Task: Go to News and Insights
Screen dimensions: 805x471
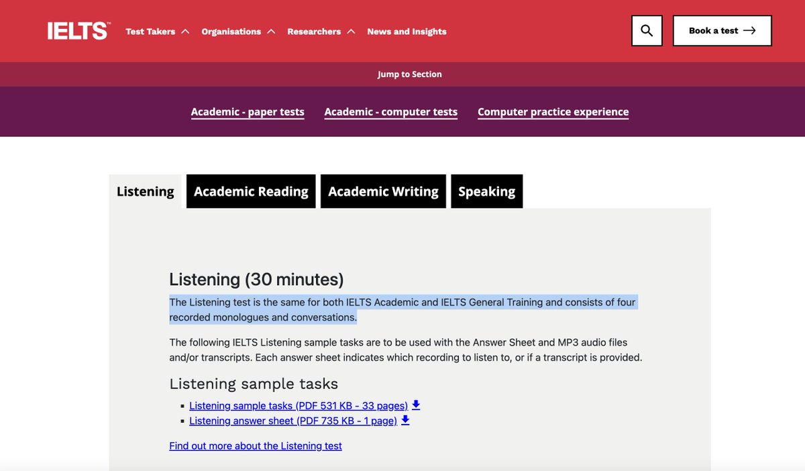Action: (407, 32)
